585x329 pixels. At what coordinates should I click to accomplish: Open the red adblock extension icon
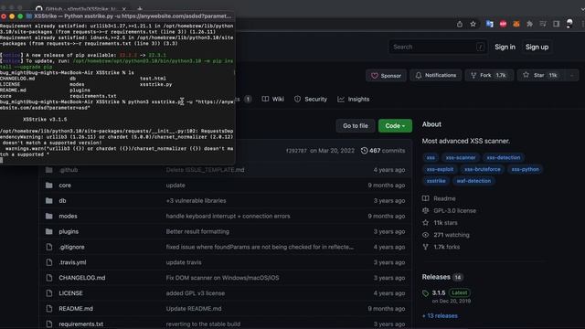click(503, 25)
